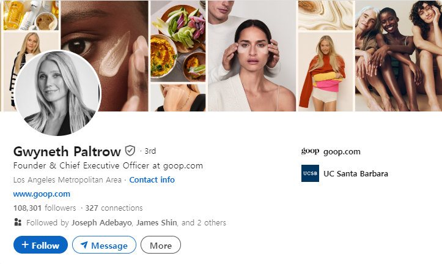This screenshot has height=264, width=442.
Task: Click the paper plane Message icon
Action: click(84, 245)
